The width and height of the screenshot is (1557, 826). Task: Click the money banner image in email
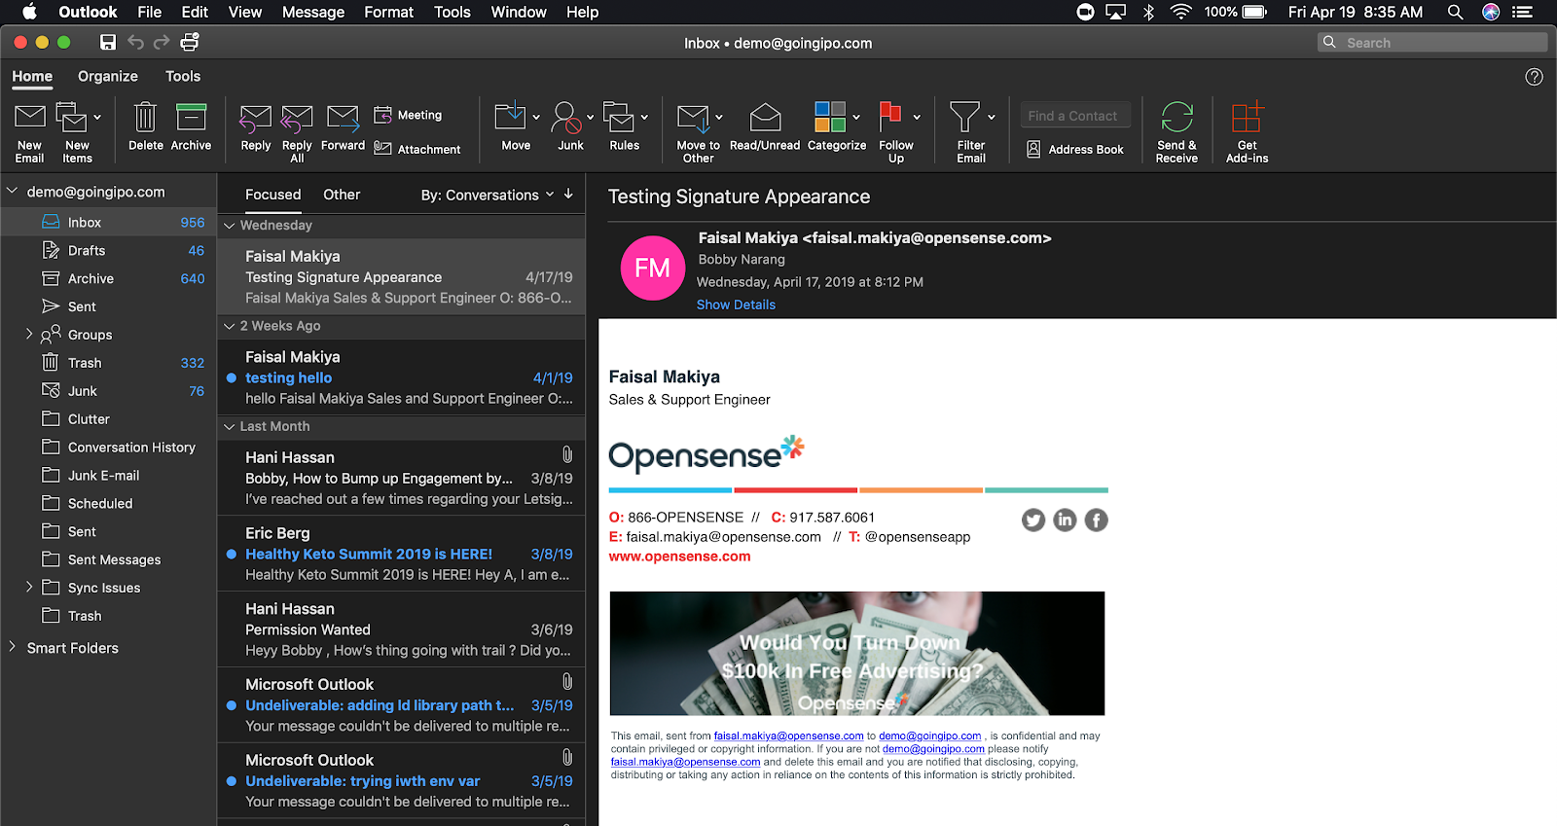(x=857, y=654)
